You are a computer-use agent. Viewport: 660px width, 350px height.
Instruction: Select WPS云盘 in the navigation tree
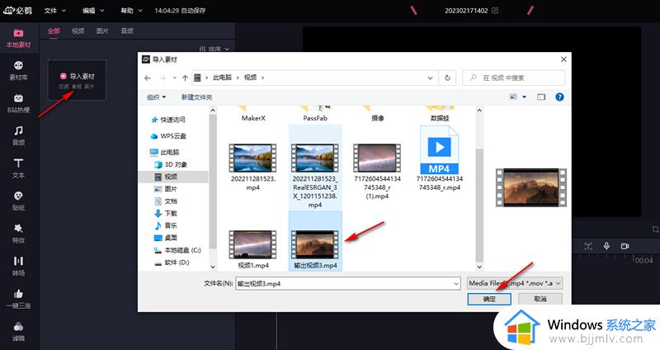[167, 136]
